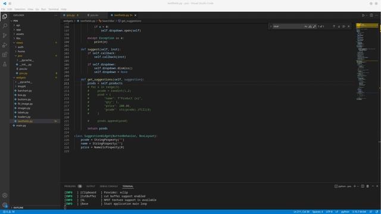Open barchart.py in the file explorer

point(35,91)
